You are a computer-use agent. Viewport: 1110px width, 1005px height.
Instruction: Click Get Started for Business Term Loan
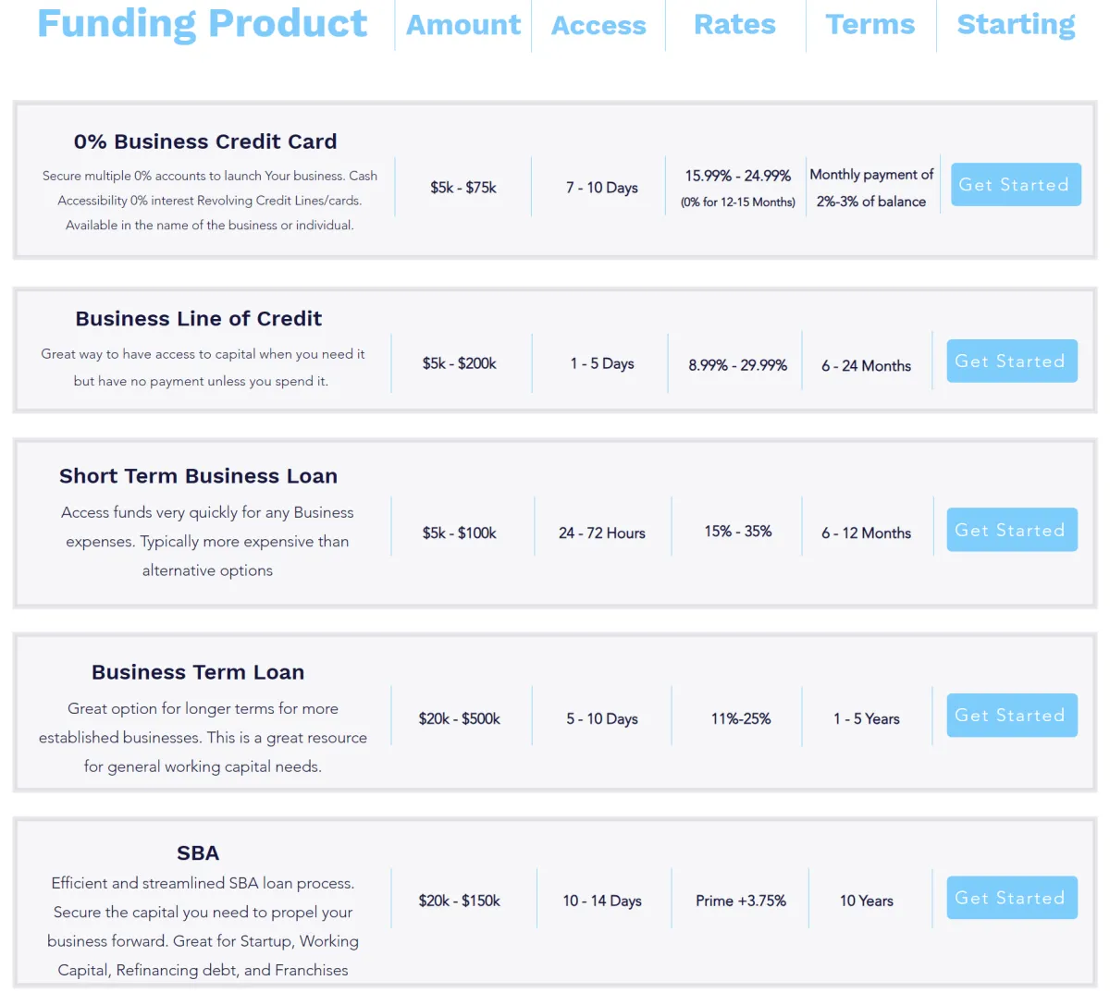coord(1012,715)
